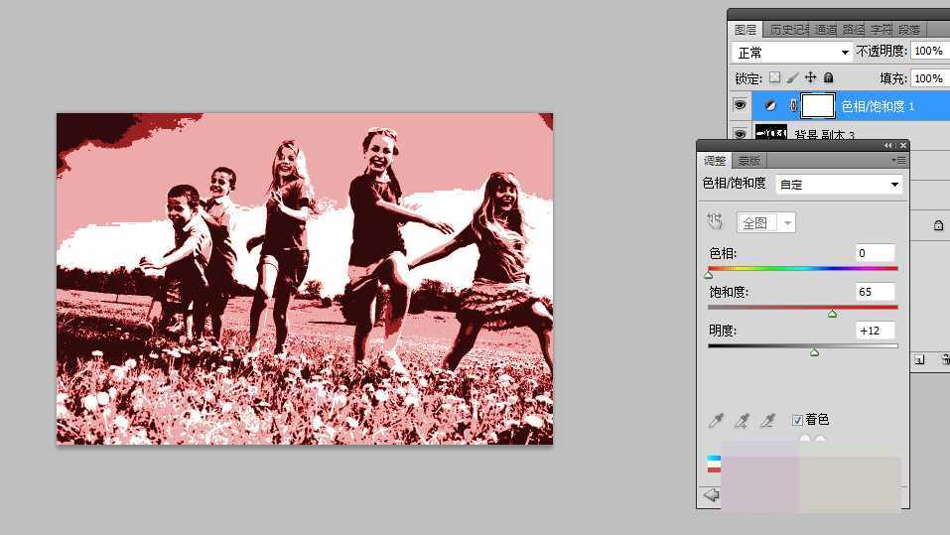Click the saturation slider handle
The width and height of the screenshot is (950, 535).
[x=833, y=314]
